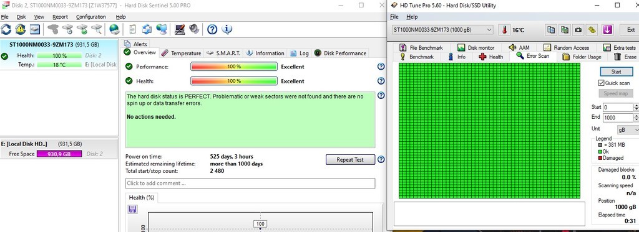
Task: Click the help icon beside Performance bar
Action: coord(381,67)
